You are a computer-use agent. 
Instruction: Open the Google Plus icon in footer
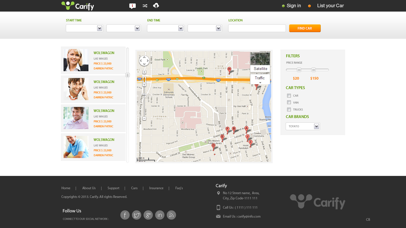148,215
